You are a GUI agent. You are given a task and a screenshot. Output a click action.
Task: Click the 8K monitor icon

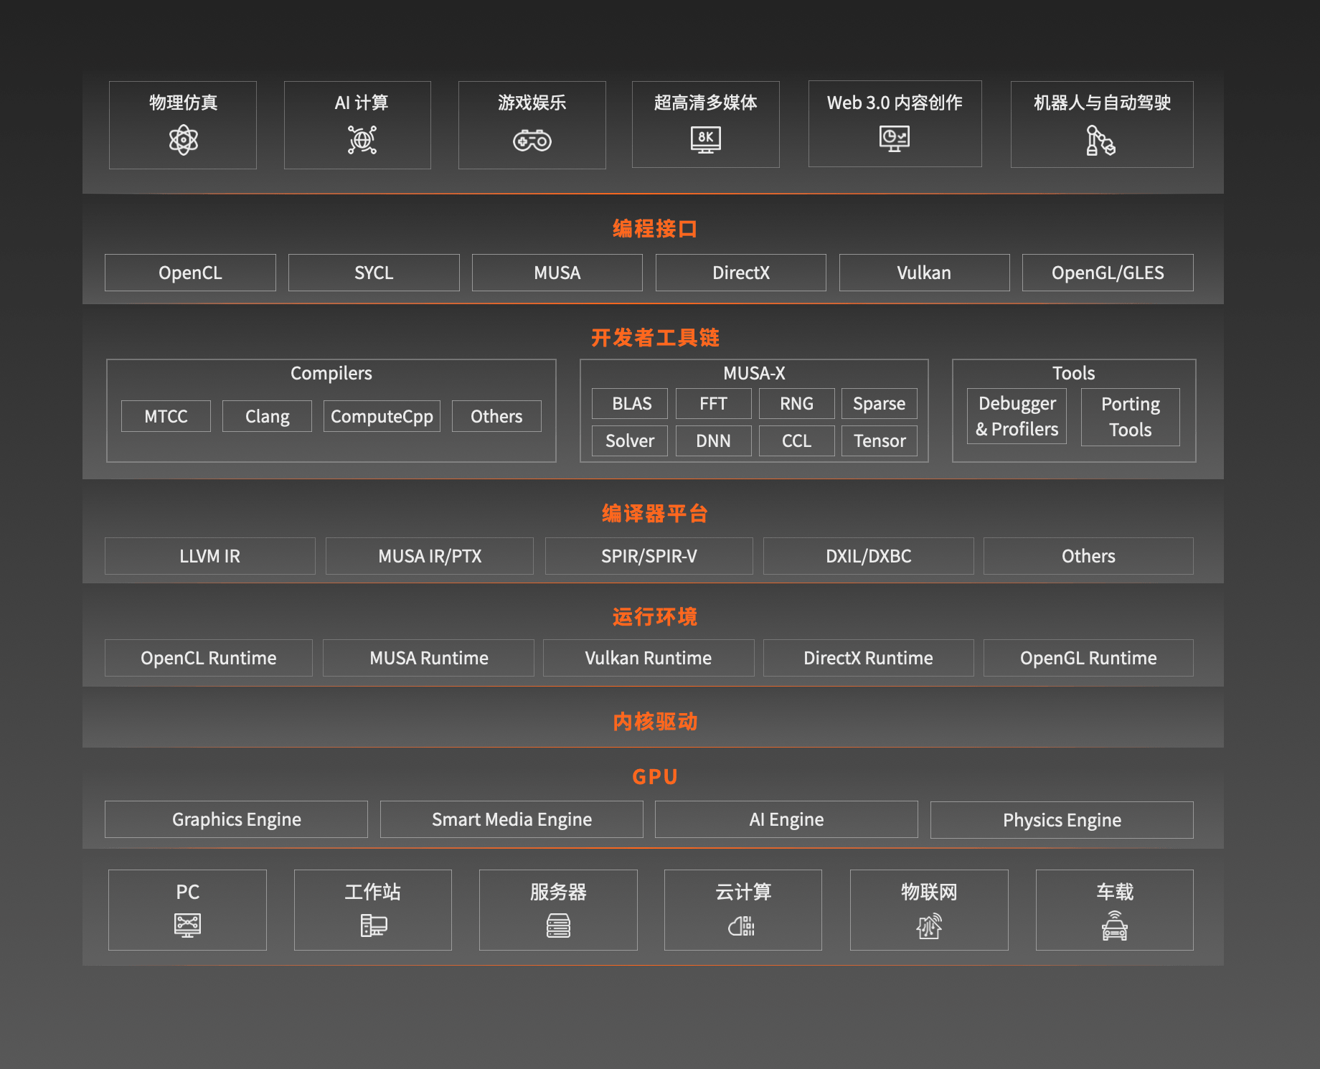coord(705,139)
